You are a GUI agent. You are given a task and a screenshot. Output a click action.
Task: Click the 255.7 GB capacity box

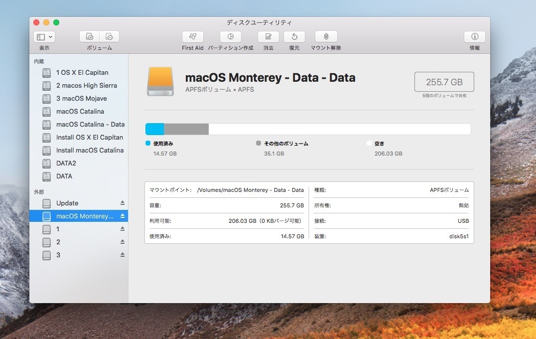[x=444, y=82]
